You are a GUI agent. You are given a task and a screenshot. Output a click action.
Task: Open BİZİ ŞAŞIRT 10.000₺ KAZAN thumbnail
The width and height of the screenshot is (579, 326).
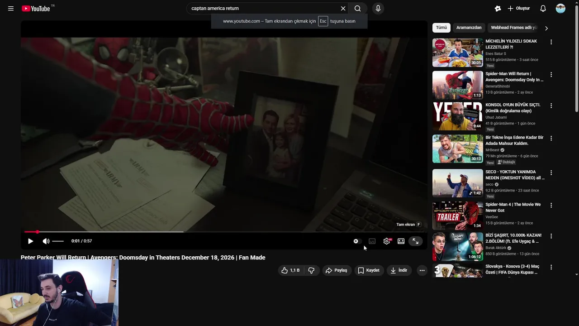click(457, 247)
